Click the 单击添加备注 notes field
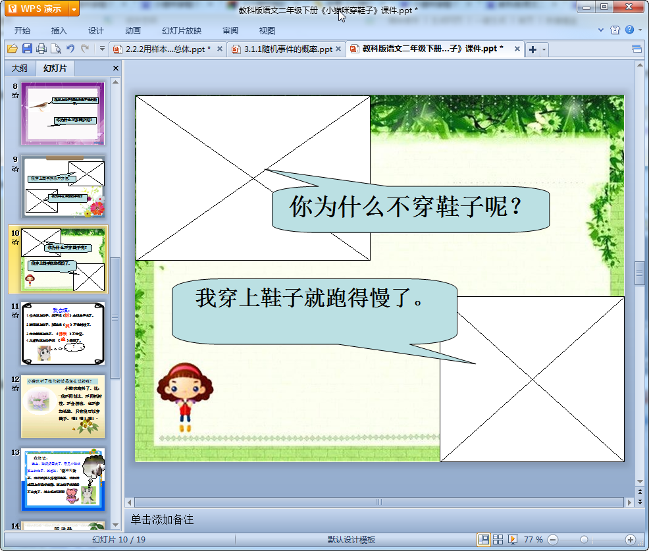Viewport: 649px width, 551px height. [x=380, y=519]
